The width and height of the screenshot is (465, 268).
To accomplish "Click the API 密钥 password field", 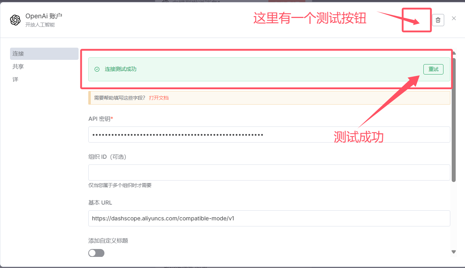I will pos(269,135).
